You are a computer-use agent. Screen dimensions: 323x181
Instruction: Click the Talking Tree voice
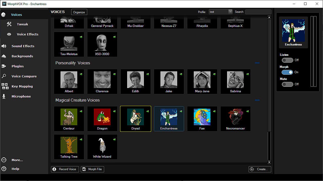click(69, 145)
